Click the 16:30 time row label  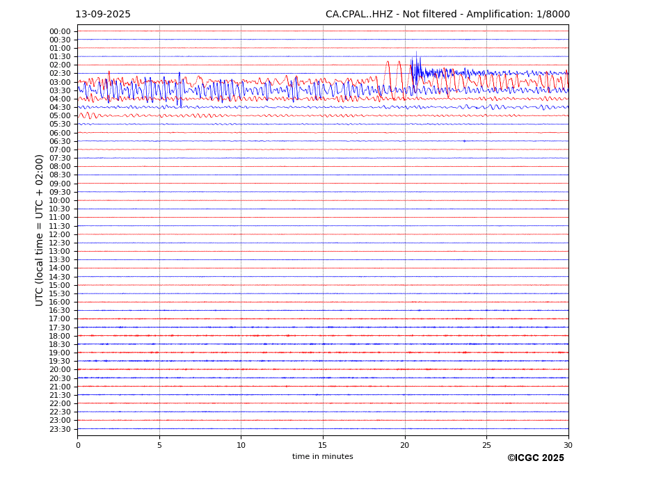click(60, 311)
